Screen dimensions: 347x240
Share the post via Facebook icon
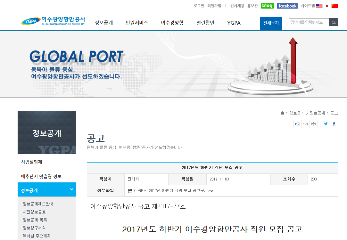334,124
